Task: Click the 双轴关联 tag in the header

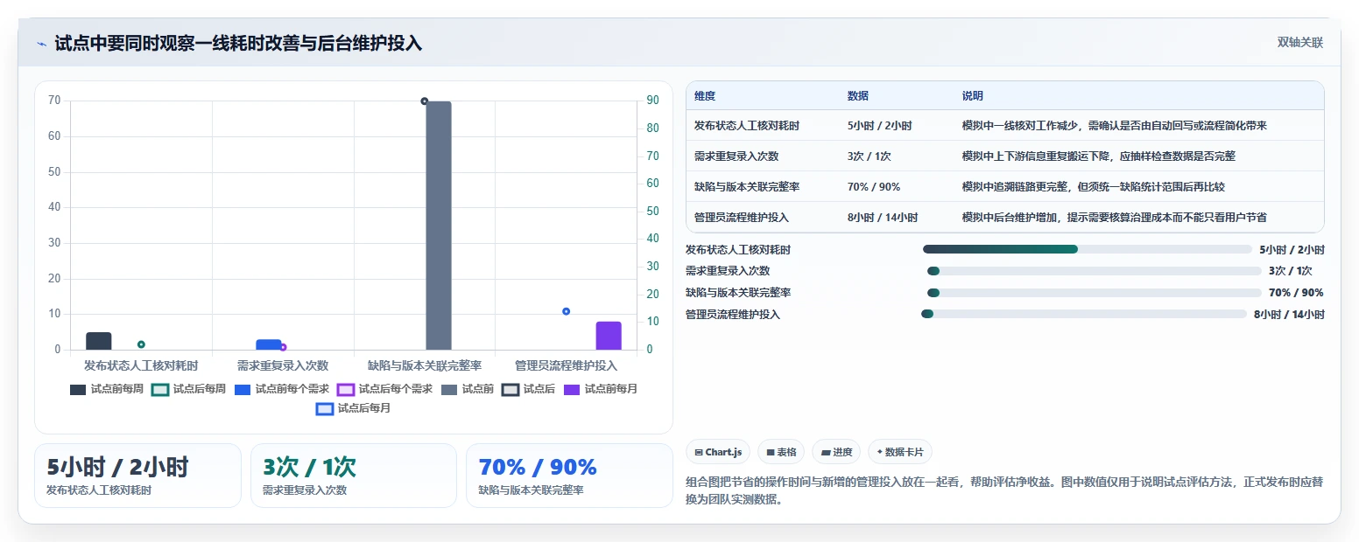Action: coord(1299,43)
